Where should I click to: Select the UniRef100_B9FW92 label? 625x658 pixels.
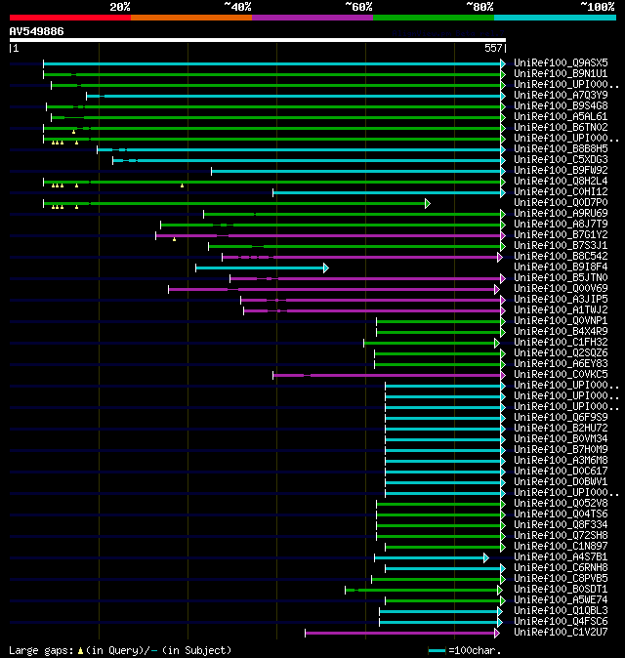click(561, 171)
